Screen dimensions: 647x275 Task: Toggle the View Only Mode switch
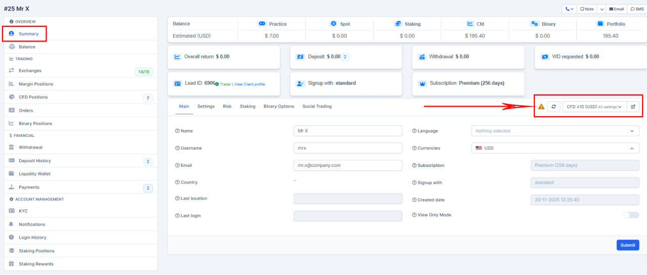[x=631, y=215]
